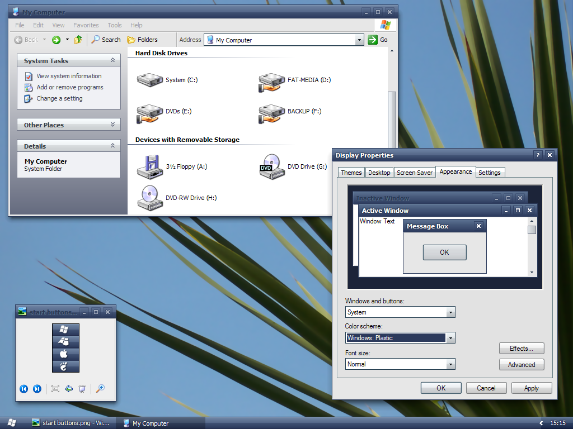
Task: Click the Advanced button
Action: click(x=522, y=365)
